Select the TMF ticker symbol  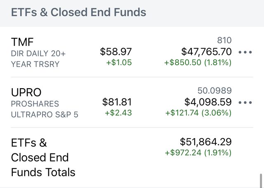[21, 42]
